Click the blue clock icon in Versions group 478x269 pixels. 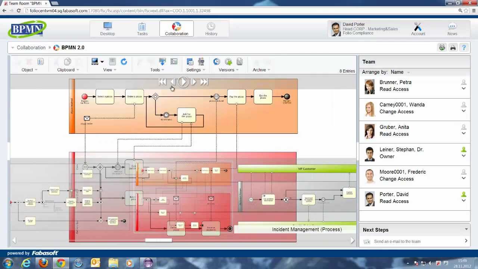pos(217,61)
